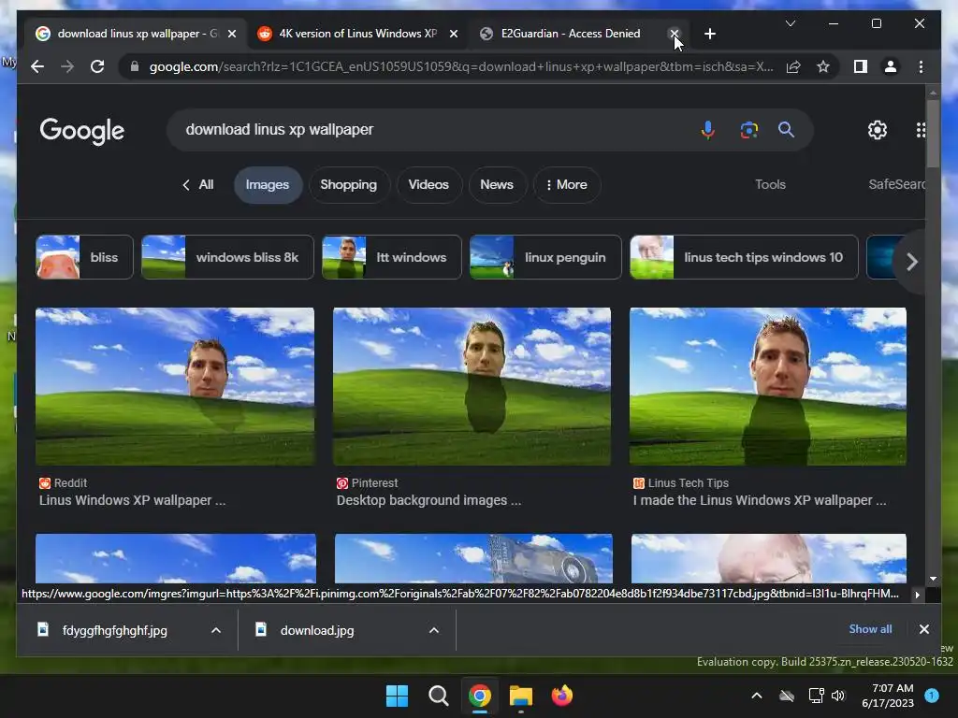Screen dimensions: 958x718
Task: Open Google quick settings gear
Action: [x=878, y=129]
